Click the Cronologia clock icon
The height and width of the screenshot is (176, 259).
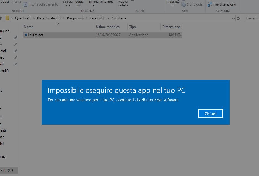(183, 5)
